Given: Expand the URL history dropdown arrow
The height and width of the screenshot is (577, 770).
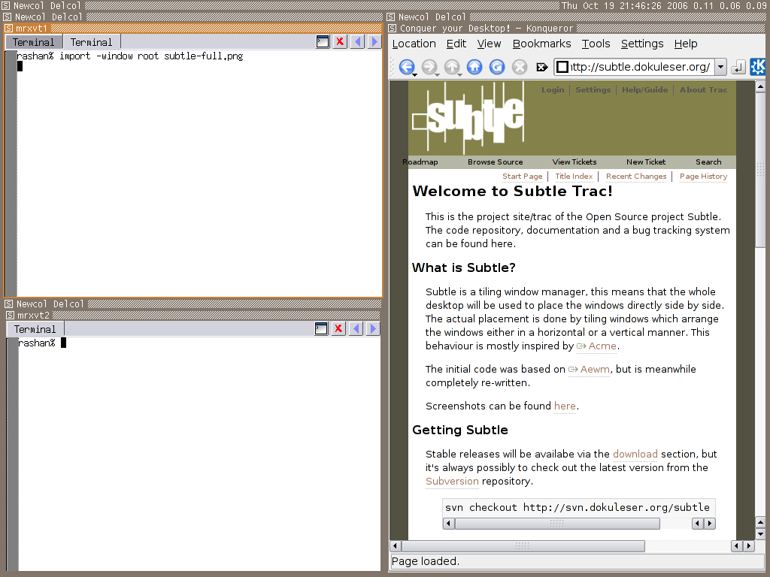Looking at the screenshot, I should click(720, 67).
